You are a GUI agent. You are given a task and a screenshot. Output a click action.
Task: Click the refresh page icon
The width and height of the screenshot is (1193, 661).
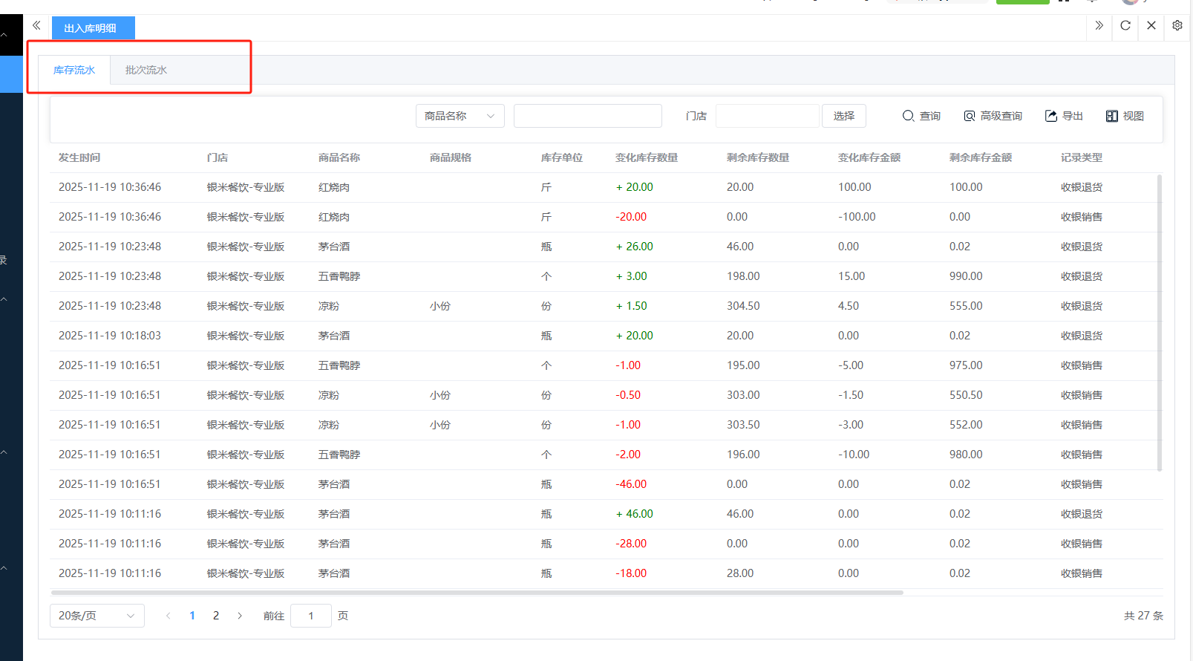(1125, 26)
